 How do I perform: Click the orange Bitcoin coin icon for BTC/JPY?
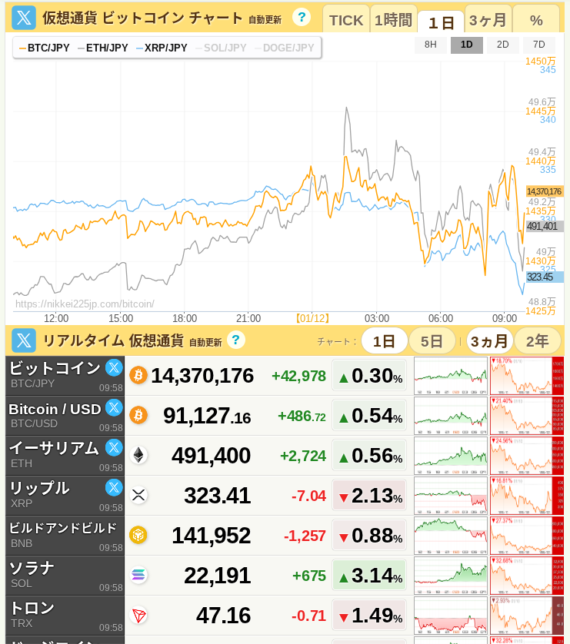[138, 375]
